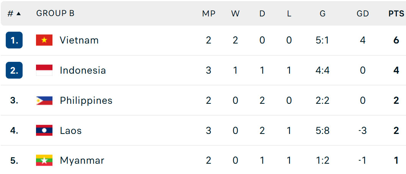The height and width of the screenshot is (174, 406).
Task: Click the Philippines flag icon
Action: [44, 100]
